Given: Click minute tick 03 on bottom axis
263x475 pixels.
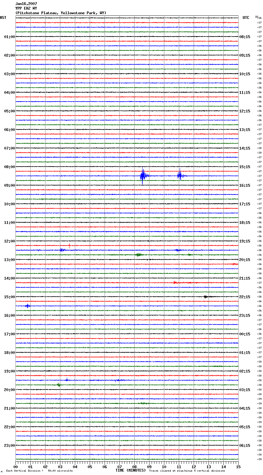Looking at the screenshot, I should [x=60, y=467].
